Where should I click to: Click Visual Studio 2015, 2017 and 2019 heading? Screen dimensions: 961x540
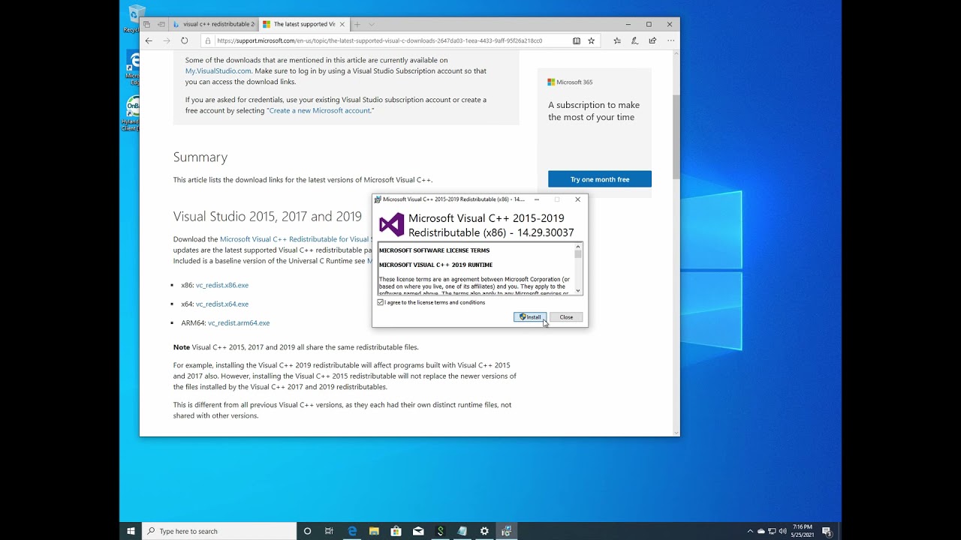[267, 216]
